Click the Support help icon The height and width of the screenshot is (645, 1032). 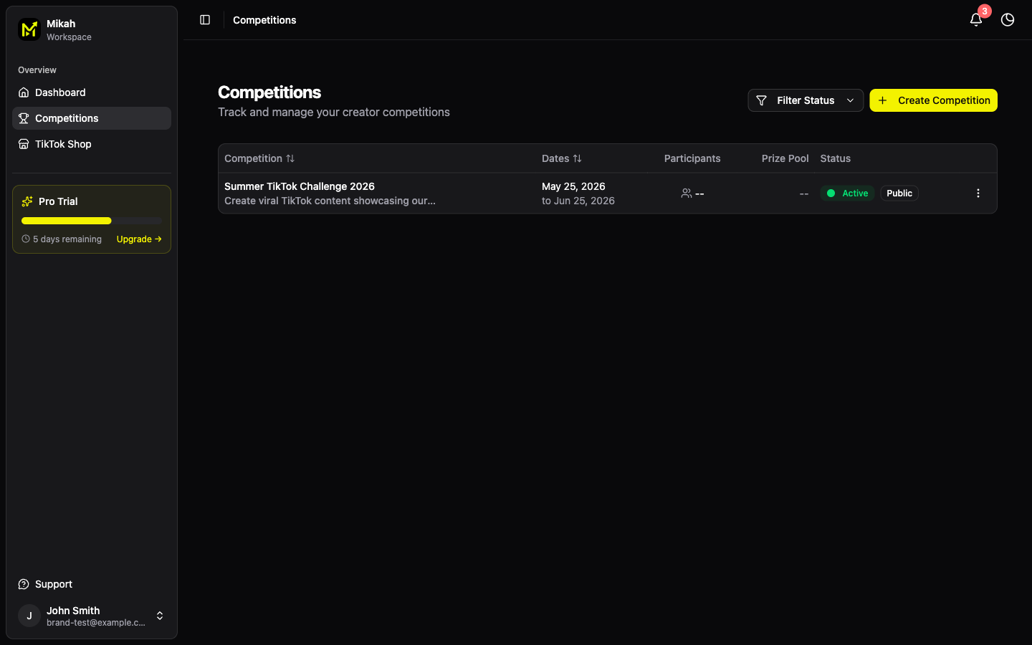(24, 584)
